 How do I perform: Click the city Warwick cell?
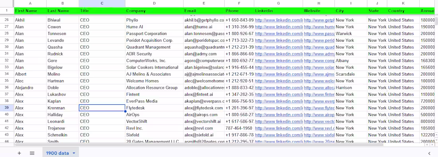click(351, 33)
